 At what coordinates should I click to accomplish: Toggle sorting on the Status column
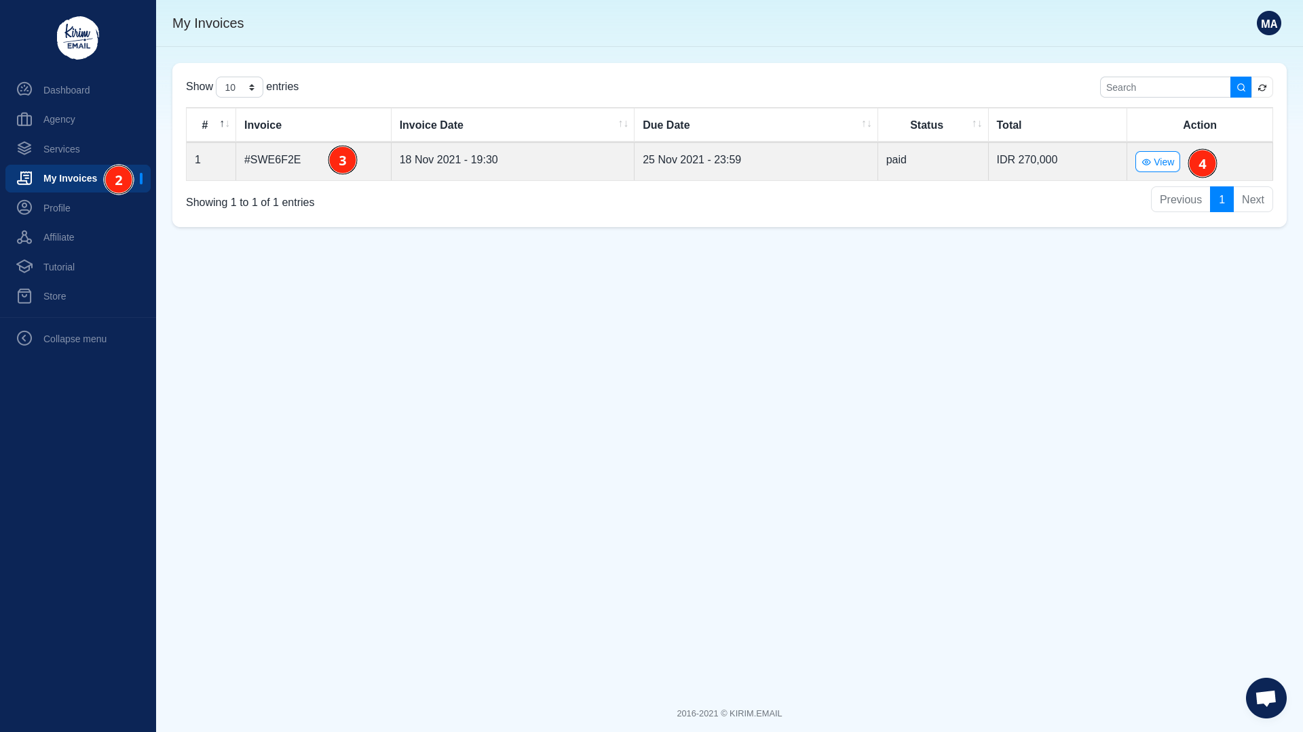point(977,125)
